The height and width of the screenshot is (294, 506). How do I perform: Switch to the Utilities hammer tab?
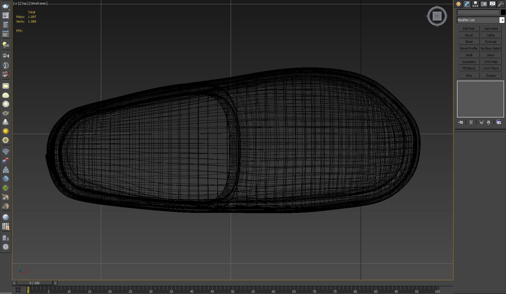(501, 4)
